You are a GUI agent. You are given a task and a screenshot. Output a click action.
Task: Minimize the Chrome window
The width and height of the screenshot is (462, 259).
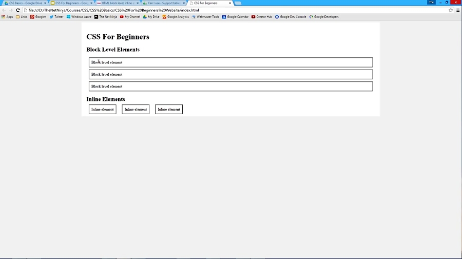440,3
